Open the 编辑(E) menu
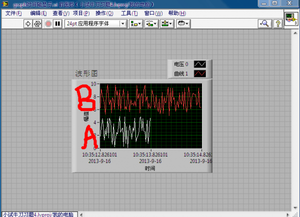Image resolution: width=300 pixels, height=217 pixels. pyautogui.click(x=38, y=13)
